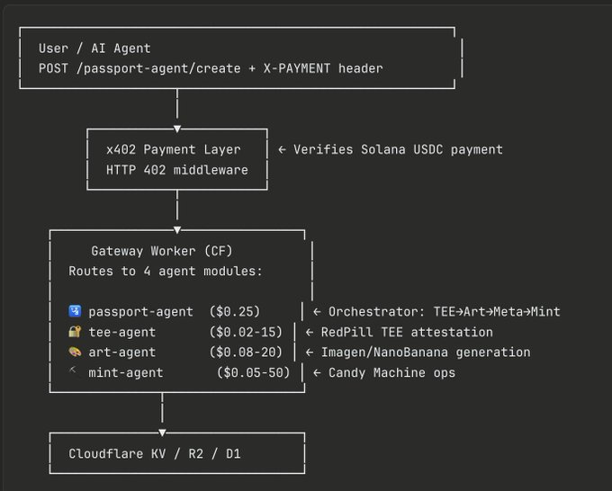Click the palette icon beside art-agent
The image size is (612, 491).
[x=75, y=353]
